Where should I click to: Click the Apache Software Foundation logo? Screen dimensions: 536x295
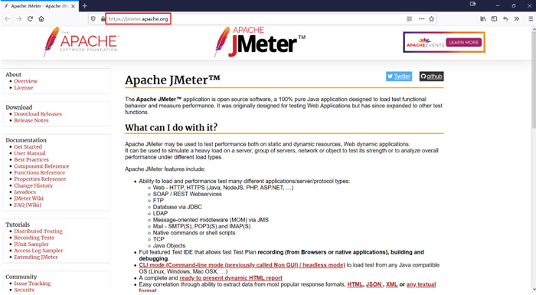81,41
